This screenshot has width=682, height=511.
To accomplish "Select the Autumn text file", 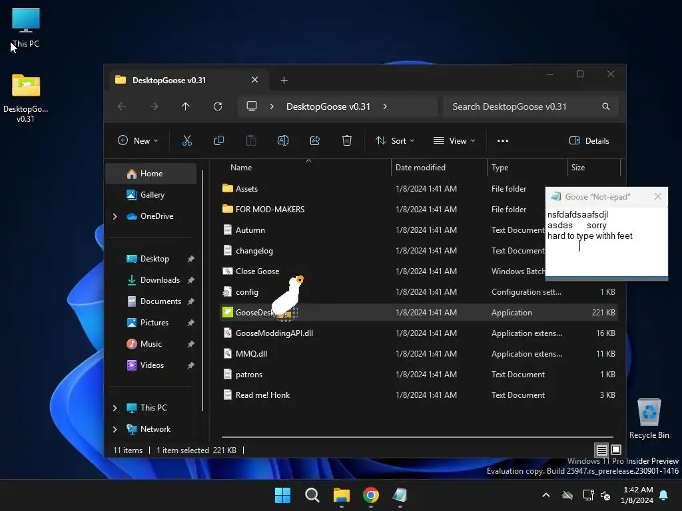I will 250,230.
